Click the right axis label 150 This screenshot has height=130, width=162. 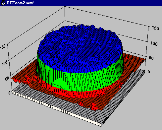pos(155,28)
